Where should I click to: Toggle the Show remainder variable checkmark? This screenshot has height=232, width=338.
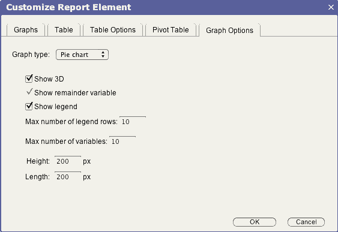click(29, 92)
